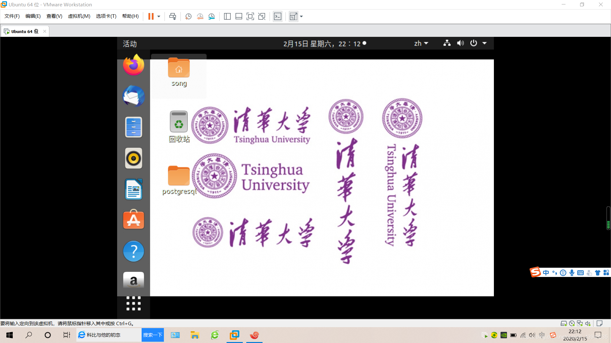
Task: Toggle the sound/volume icon in taskbar
Action: (460, 43)
